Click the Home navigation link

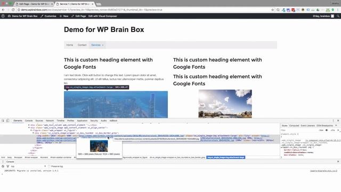70,45
